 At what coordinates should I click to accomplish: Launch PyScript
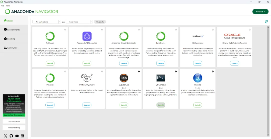50,105
